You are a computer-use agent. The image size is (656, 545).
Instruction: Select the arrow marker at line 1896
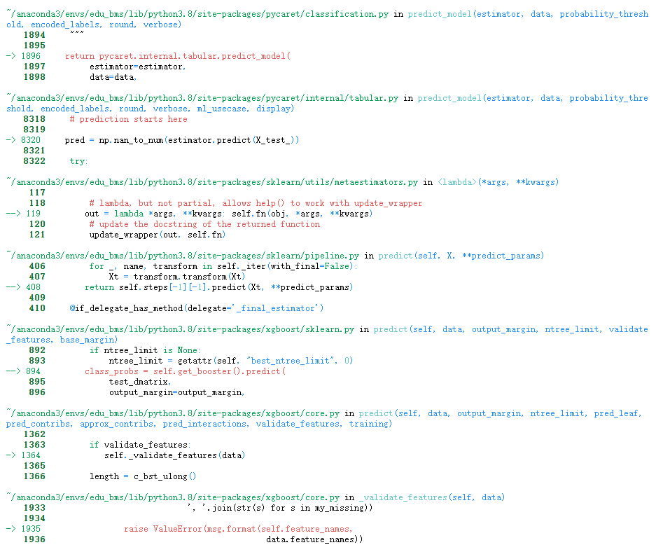tap(10, 55)
